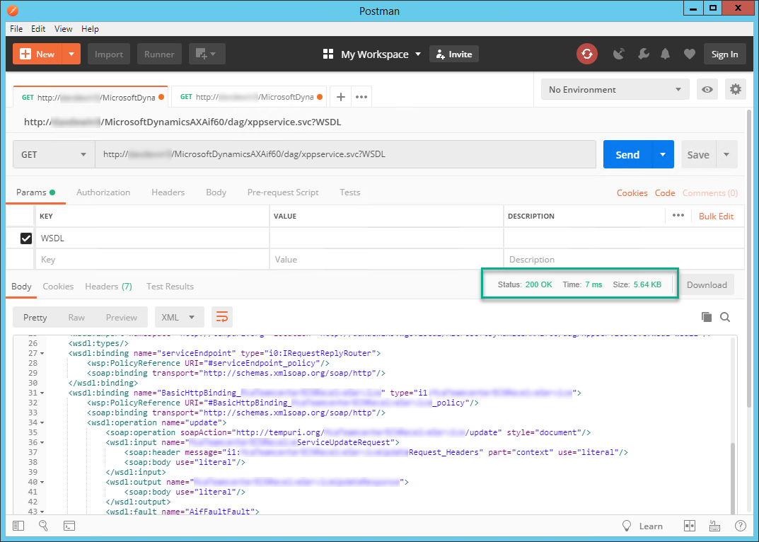This screenshot has height=542, width=759.
Task: Open the View menu
Action: pyautogui.click(x=64, y=28)
